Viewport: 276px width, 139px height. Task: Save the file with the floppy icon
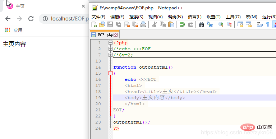point(110,24)
